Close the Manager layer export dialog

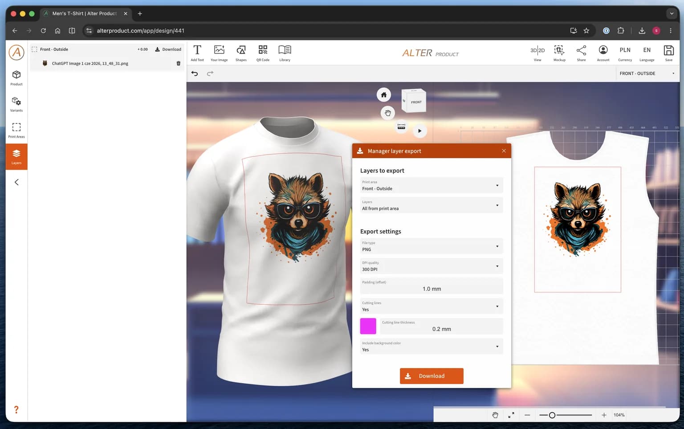click(x=504, y=151)
